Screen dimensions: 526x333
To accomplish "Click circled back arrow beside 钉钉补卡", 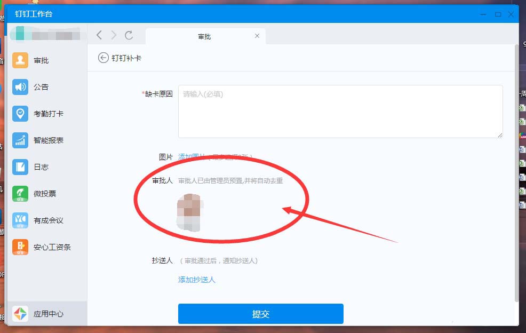I will pyautogui.click(x=103, y=58).
